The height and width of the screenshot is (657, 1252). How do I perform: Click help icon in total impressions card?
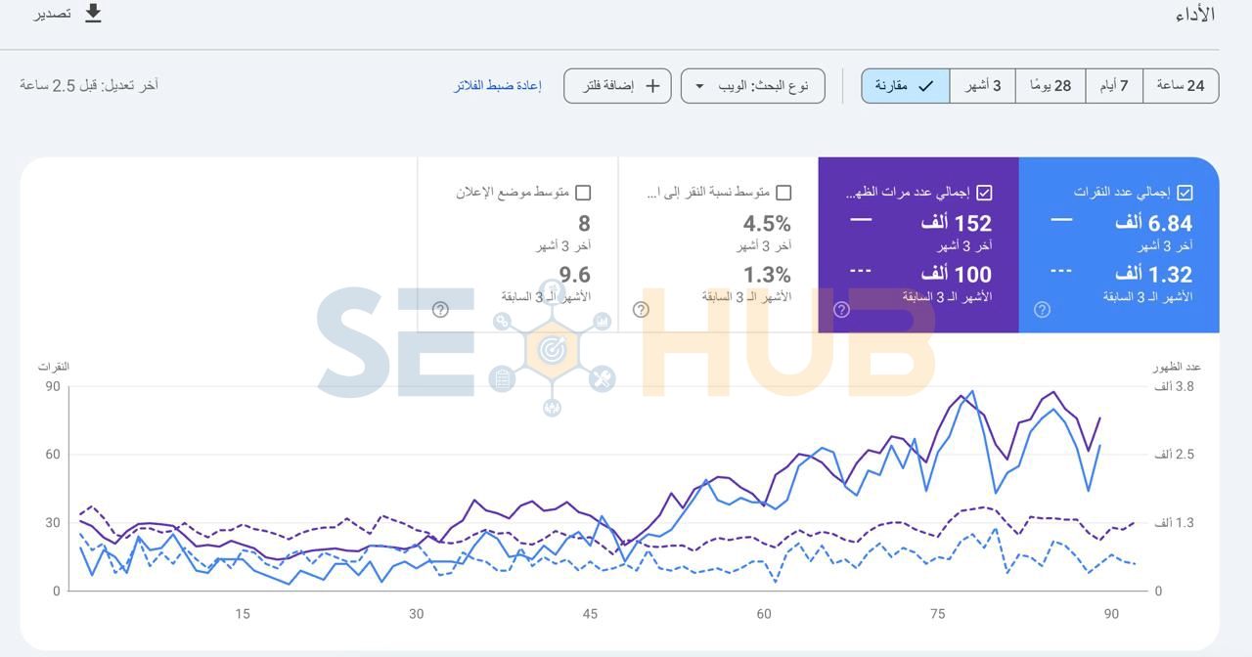pyautogui.click(x=841, y=310)
